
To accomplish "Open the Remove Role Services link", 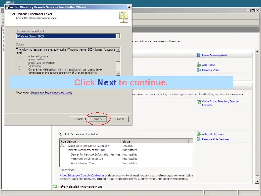I will click(216, 139).
